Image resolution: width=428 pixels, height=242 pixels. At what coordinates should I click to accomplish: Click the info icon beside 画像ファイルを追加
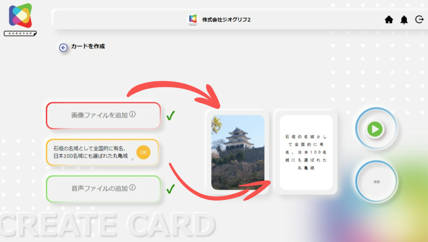click(132, 114)
